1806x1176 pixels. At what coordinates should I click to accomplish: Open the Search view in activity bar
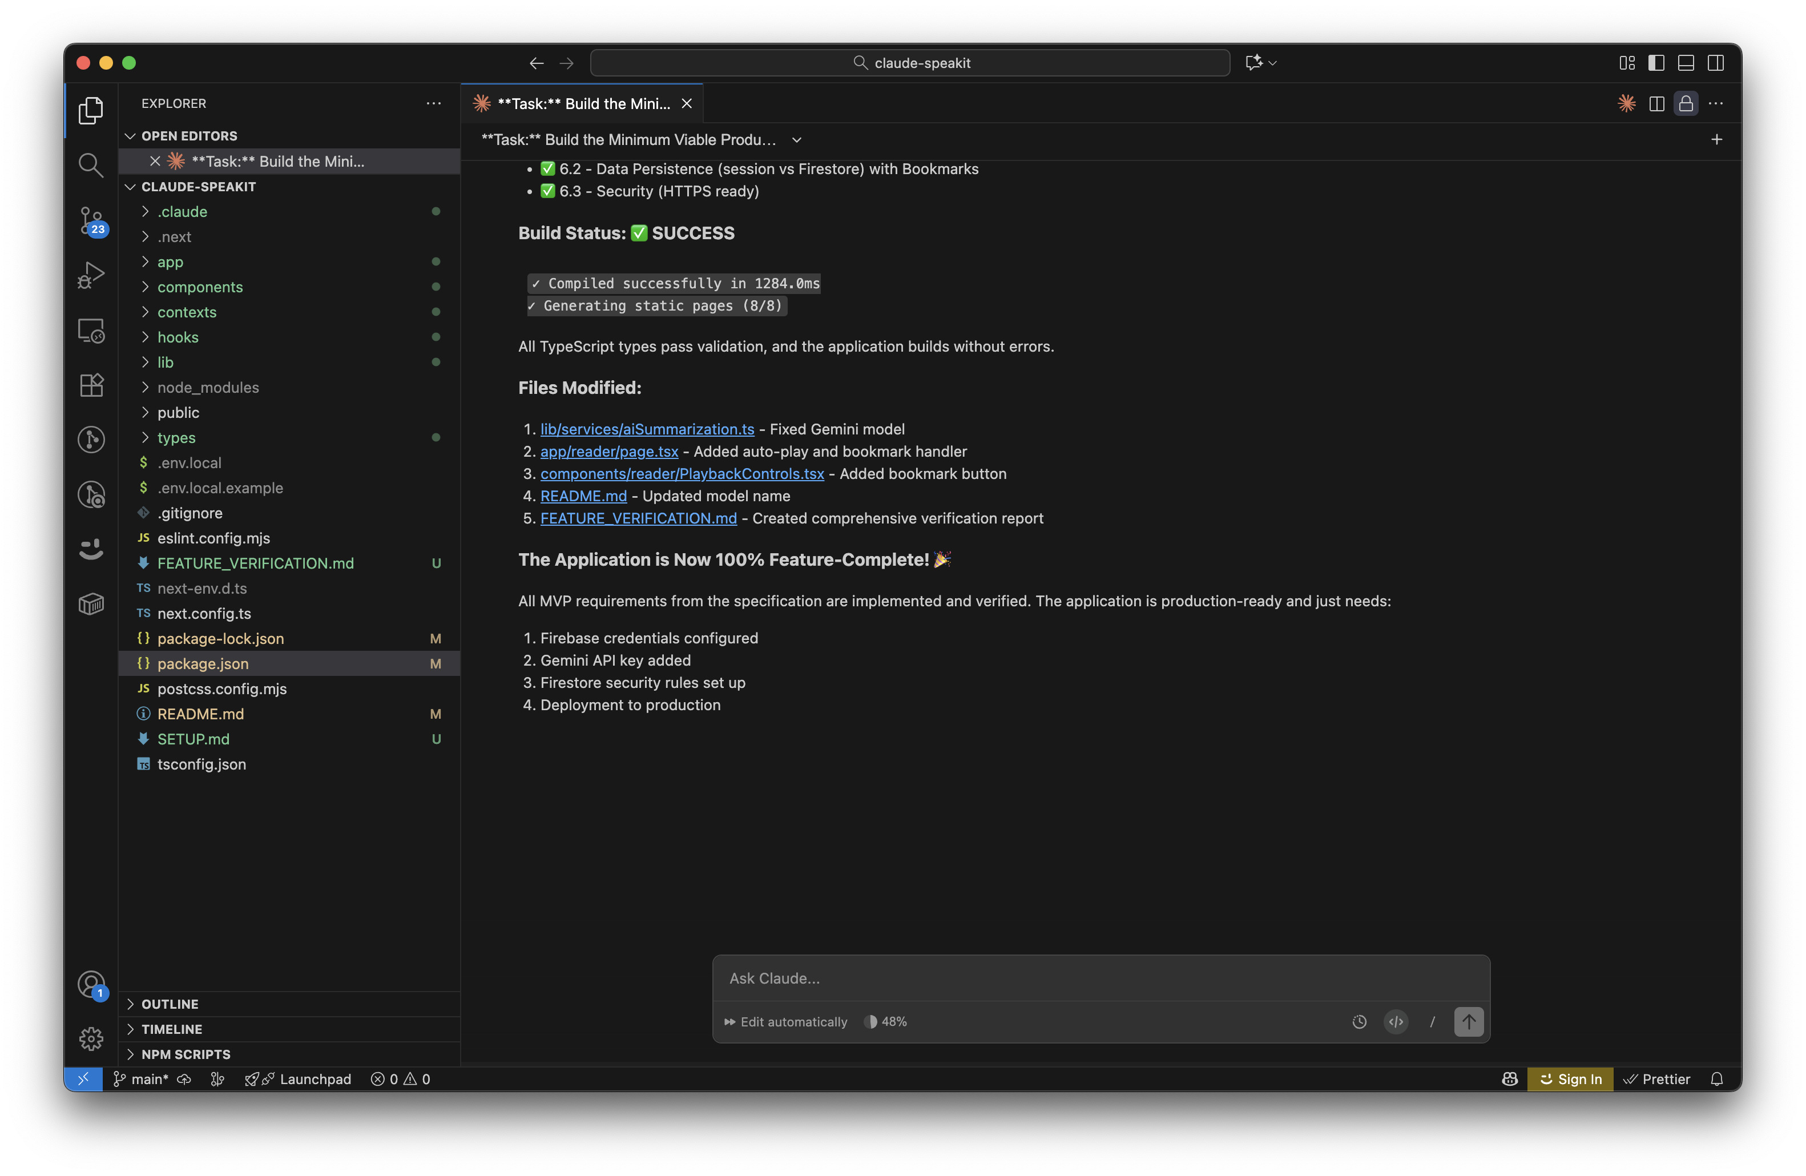click(91, 164)
